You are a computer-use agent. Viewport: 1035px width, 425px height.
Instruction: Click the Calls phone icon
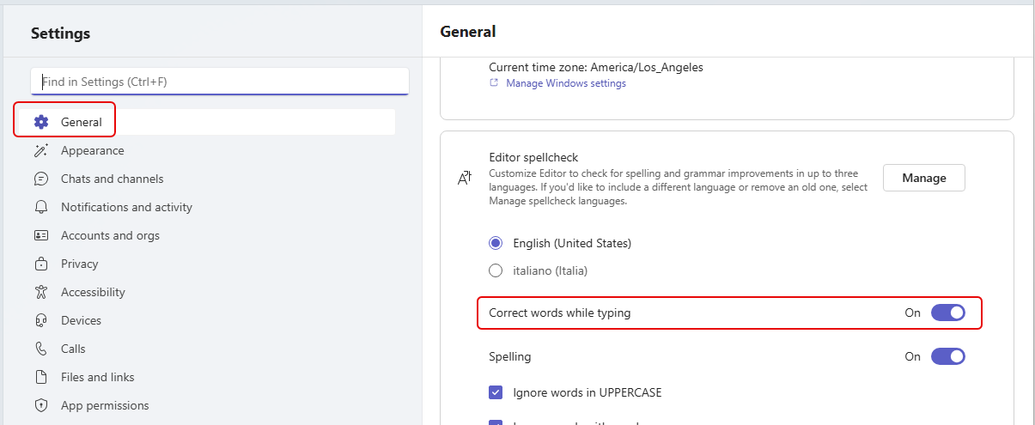pos(41,349)
